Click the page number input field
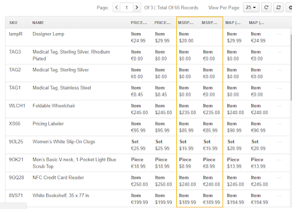Image resolution: width=292 pixels, height=209 pixels. click(127, 7)
